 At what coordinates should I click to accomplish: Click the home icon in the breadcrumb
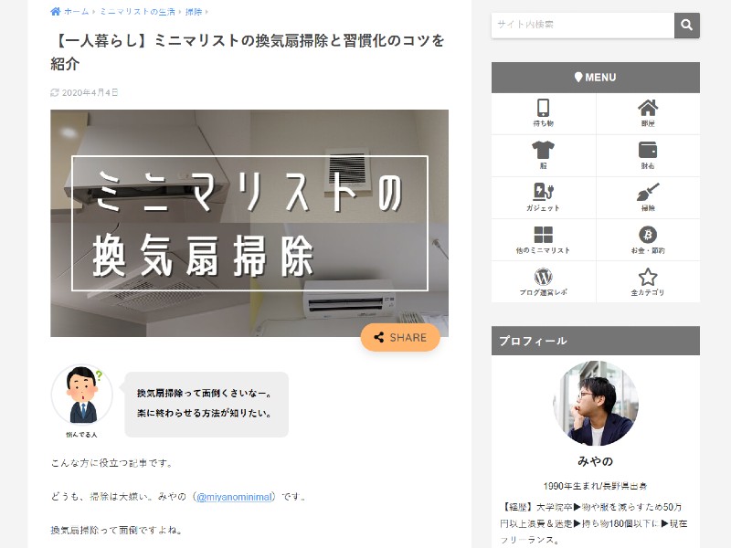(x=56, y=12)
